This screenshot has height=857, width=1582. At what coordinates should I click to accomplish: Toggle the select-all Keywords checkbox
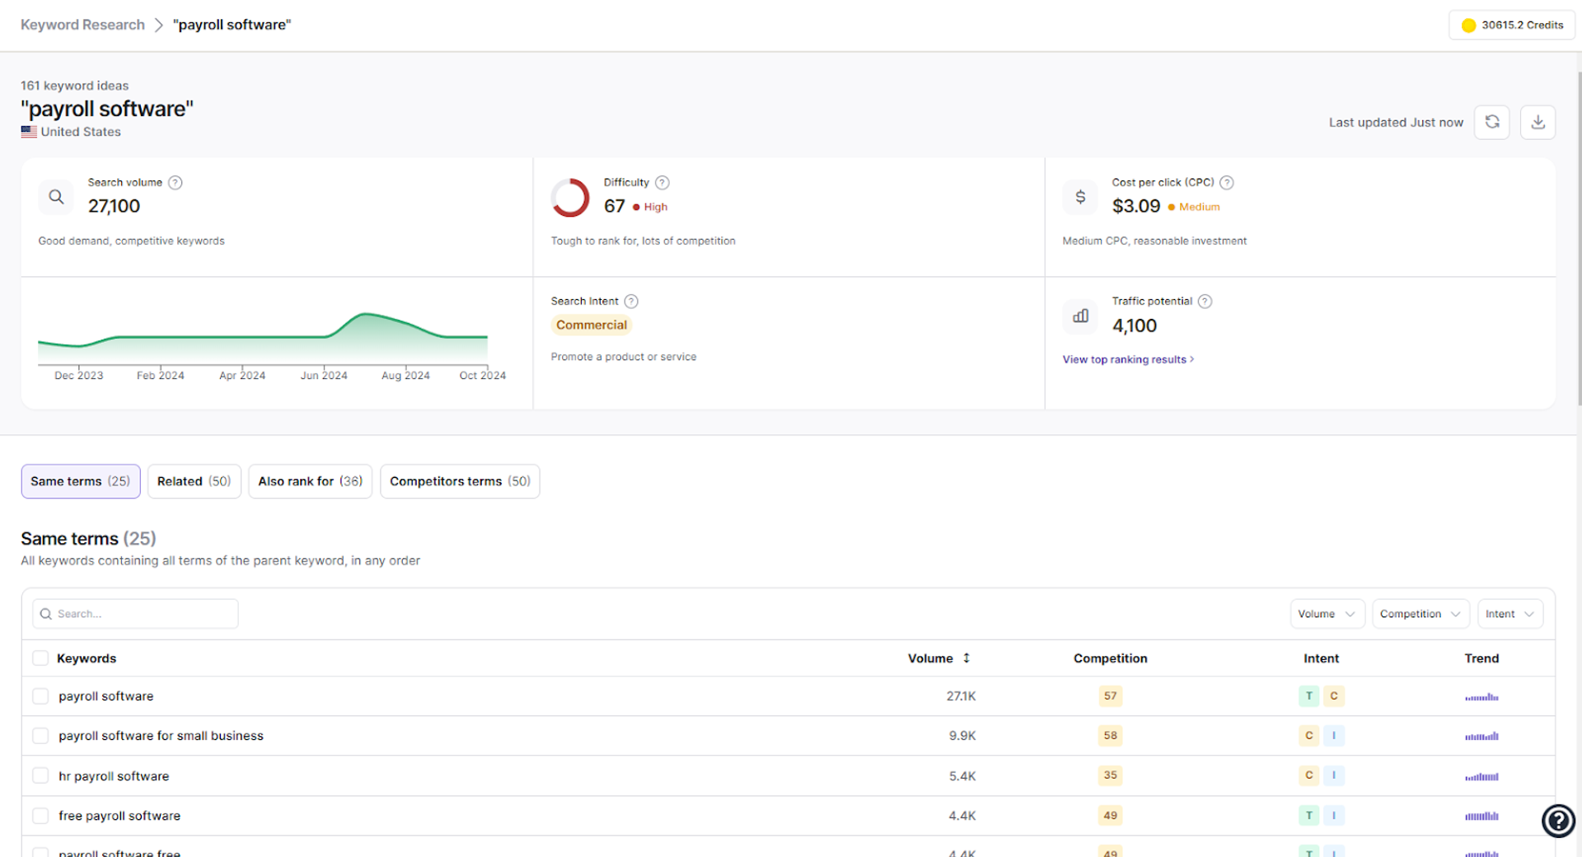click(40, 658)
